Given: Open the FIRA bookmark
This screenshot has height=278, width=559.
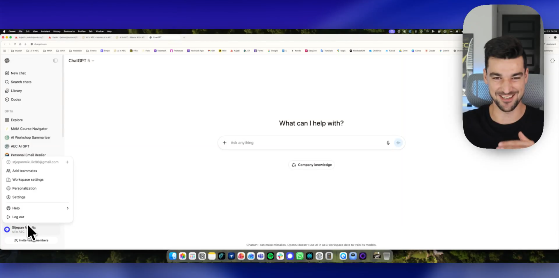Looking at the screenshot, I should tap(134, 51).
